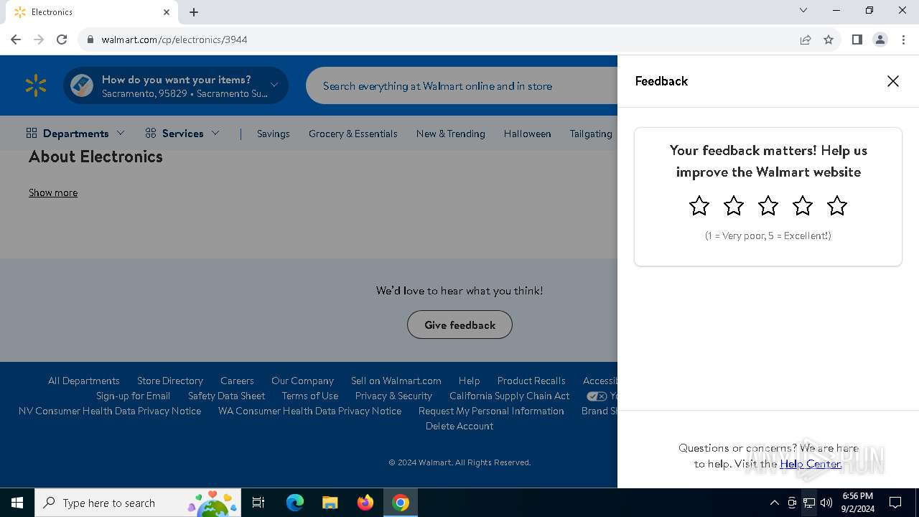
Task: Open Terms of Use link
Action: (310, 396)
